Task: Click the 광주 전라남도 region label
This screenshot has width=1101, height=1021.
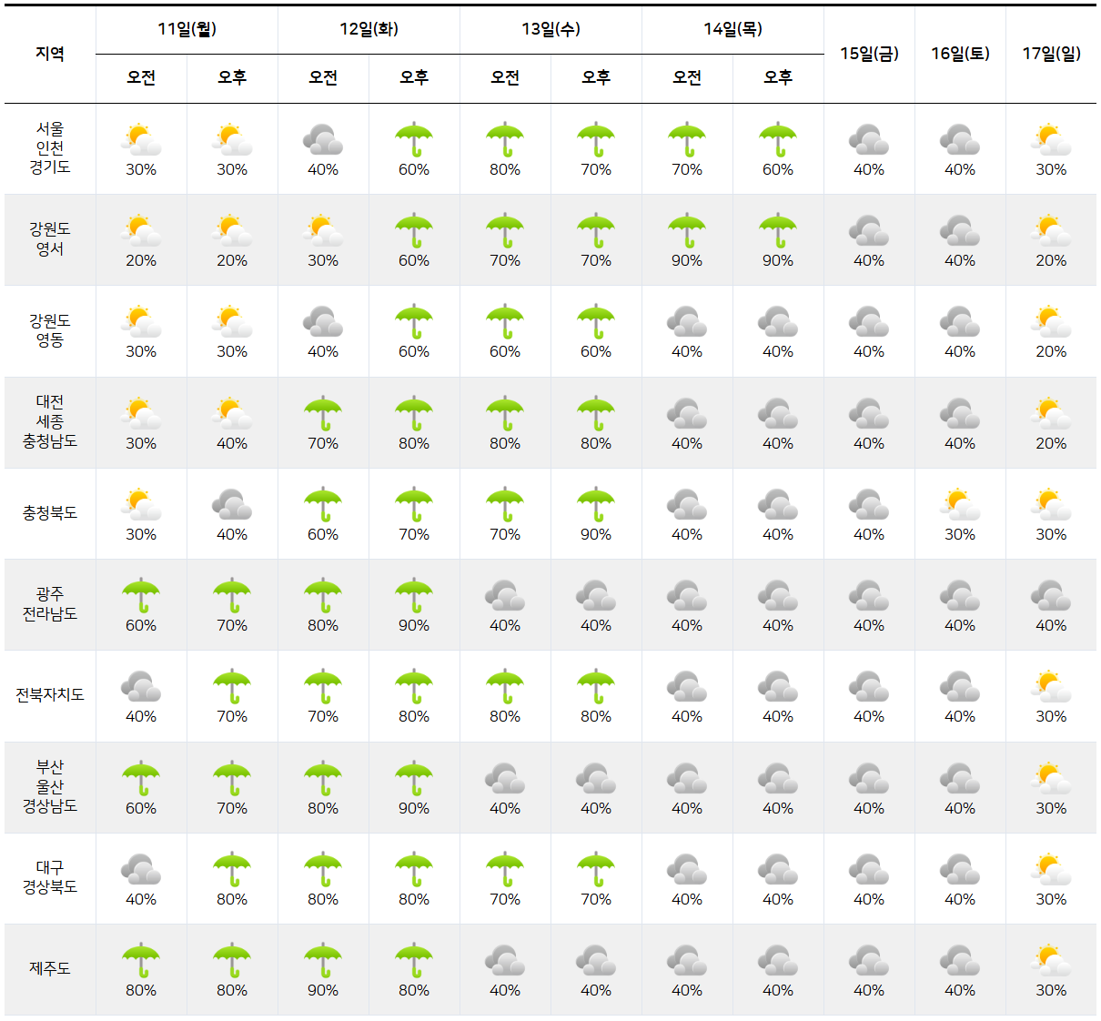Action: coord(50,604)
